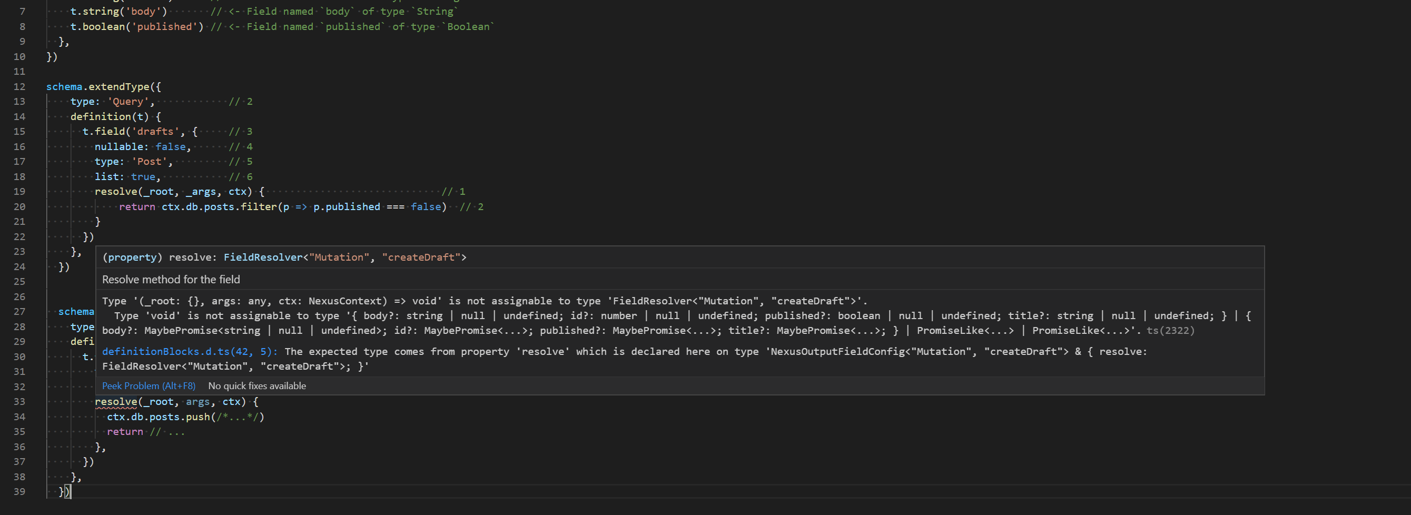Click the resolve(_root, _args, ctx) signature on line 19

point(170,191)
